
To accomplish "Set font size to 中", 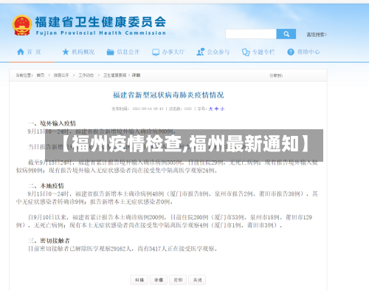I will tap(216, 109).
